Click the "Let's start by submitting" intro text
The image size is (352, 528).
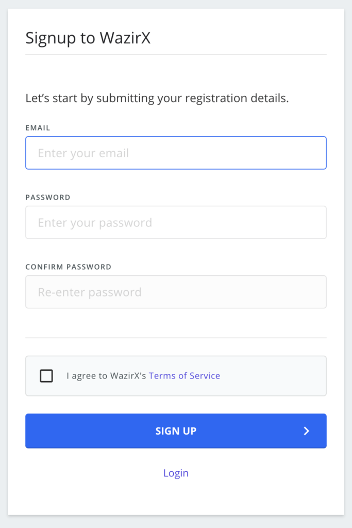[x=157, y=98]
